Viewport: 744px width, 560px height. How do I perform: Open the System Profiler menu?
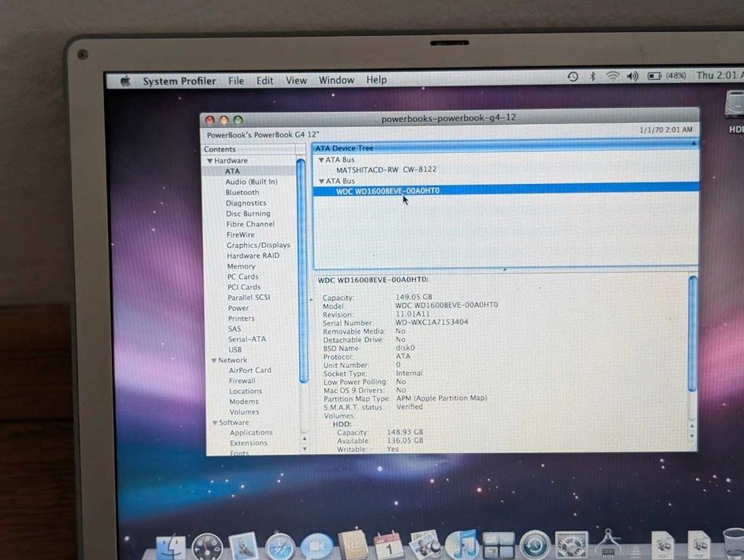coord(179,81)
